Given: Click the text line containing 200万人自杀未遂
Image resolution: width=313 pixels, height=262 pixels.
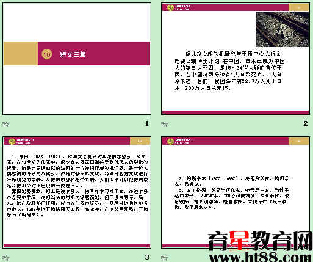Looking at the screenshot, I should coord(203,88).
